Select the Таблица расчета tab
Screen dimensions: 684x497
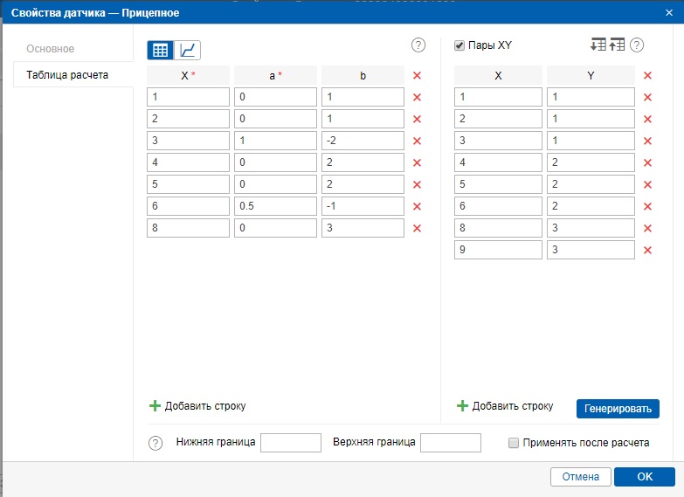[67, 75]
